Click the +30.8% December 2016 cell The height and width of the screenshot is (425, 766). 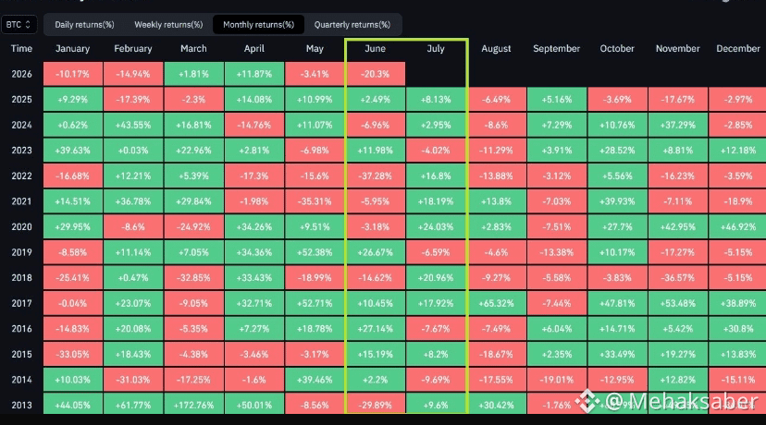(737, 329)
